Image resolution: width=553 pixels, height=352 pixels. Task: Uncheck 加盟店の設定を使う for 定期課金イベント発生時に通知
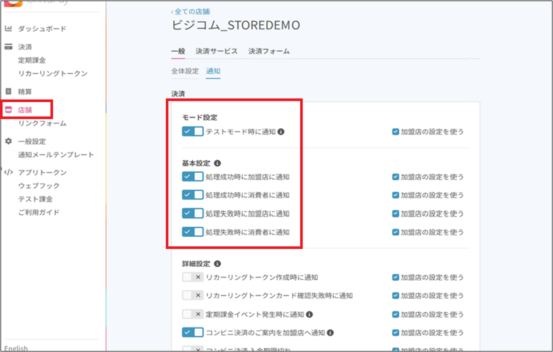point(396,314)
